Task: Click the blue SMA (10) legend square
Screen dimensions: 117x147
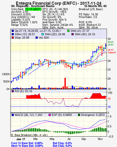Action: point(13,34)
